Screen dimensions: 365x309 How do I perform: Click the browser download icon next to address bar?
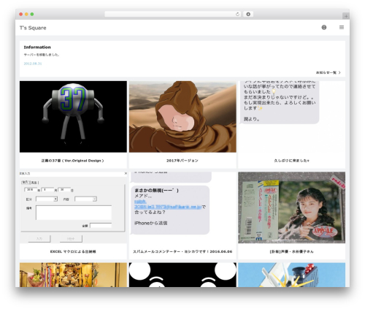tap(248, 15)
